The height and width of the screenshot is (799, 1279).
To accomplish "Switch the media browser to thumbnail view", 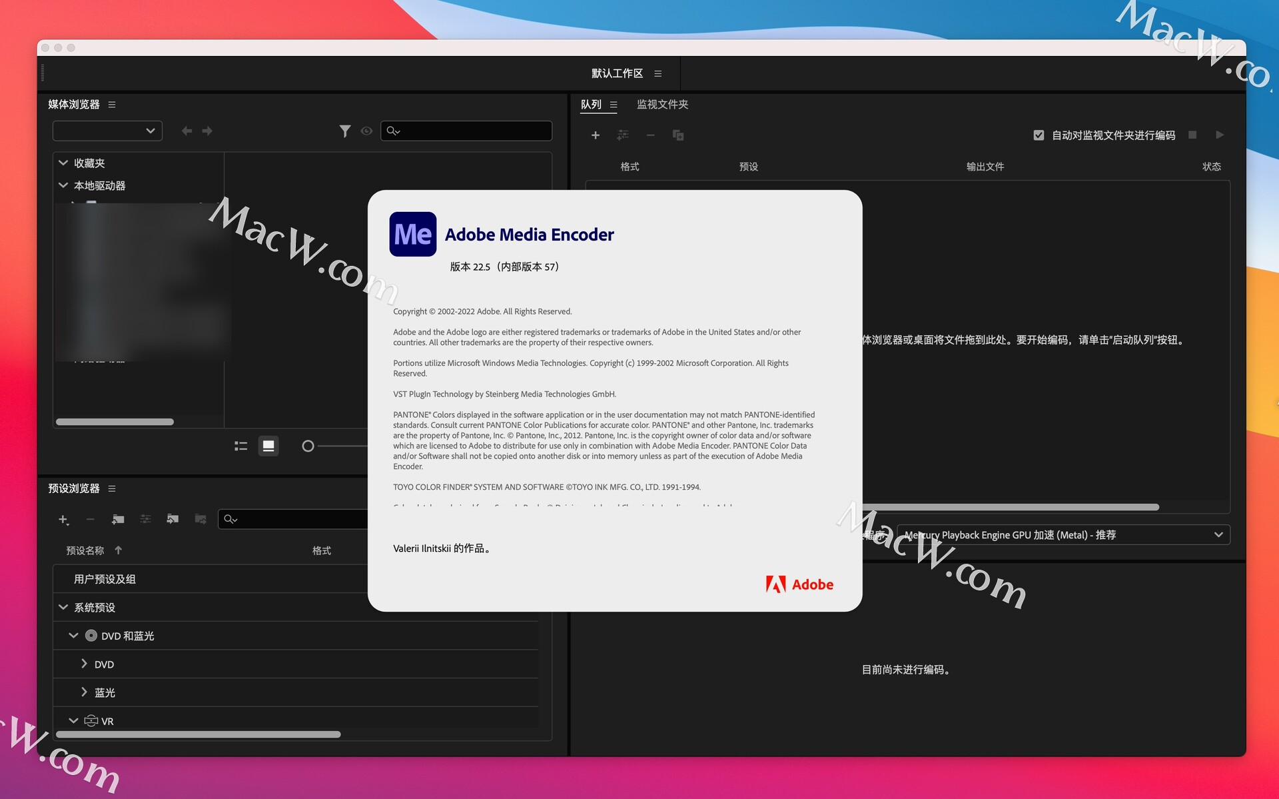I will [x=268, y=446].
